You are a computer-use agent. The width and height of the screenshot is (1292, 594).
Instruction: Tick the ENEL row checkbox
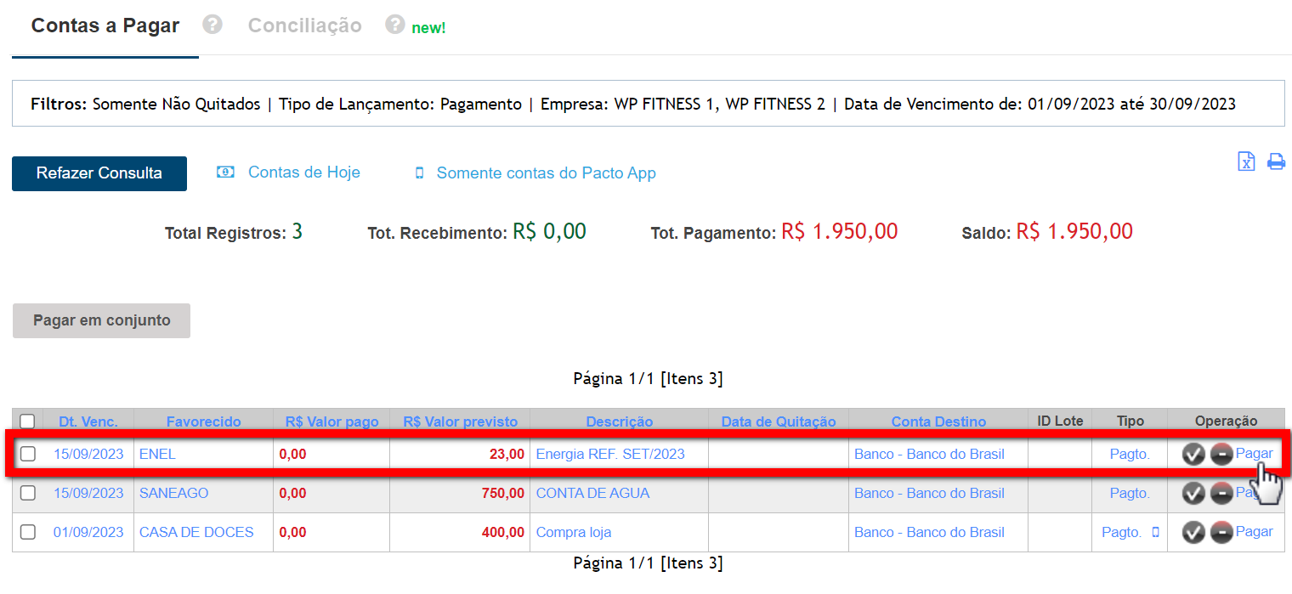pos(28,455)
